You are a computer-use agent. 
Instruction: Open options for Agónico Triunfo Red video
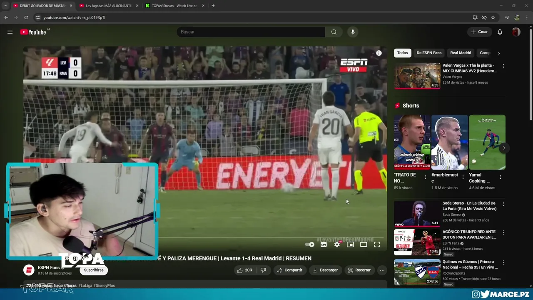[503, 232]
